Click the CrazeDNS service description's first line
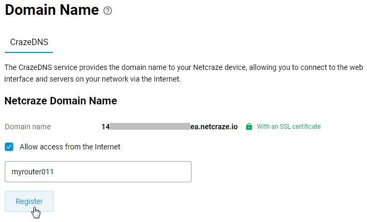Viewport: 367px width, 222px height. coord(183,68)
